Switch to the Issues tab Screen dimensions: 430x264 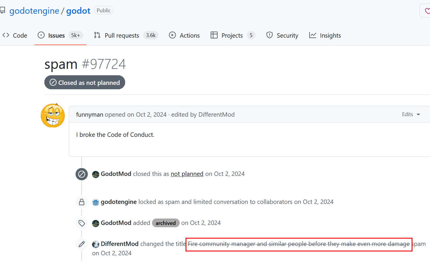click(x=56, y=35)
